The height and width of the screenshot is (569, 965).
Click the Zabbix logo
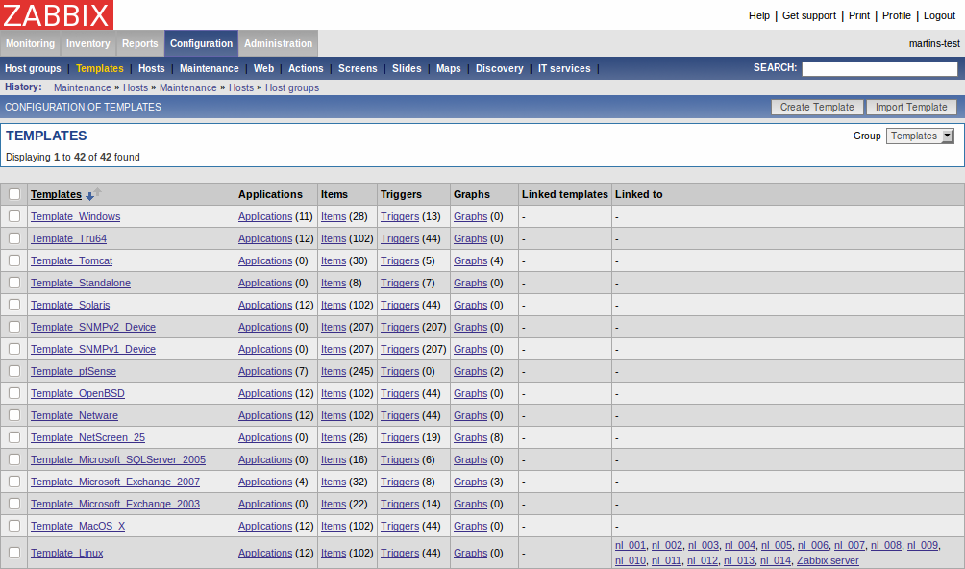[57, 14]
